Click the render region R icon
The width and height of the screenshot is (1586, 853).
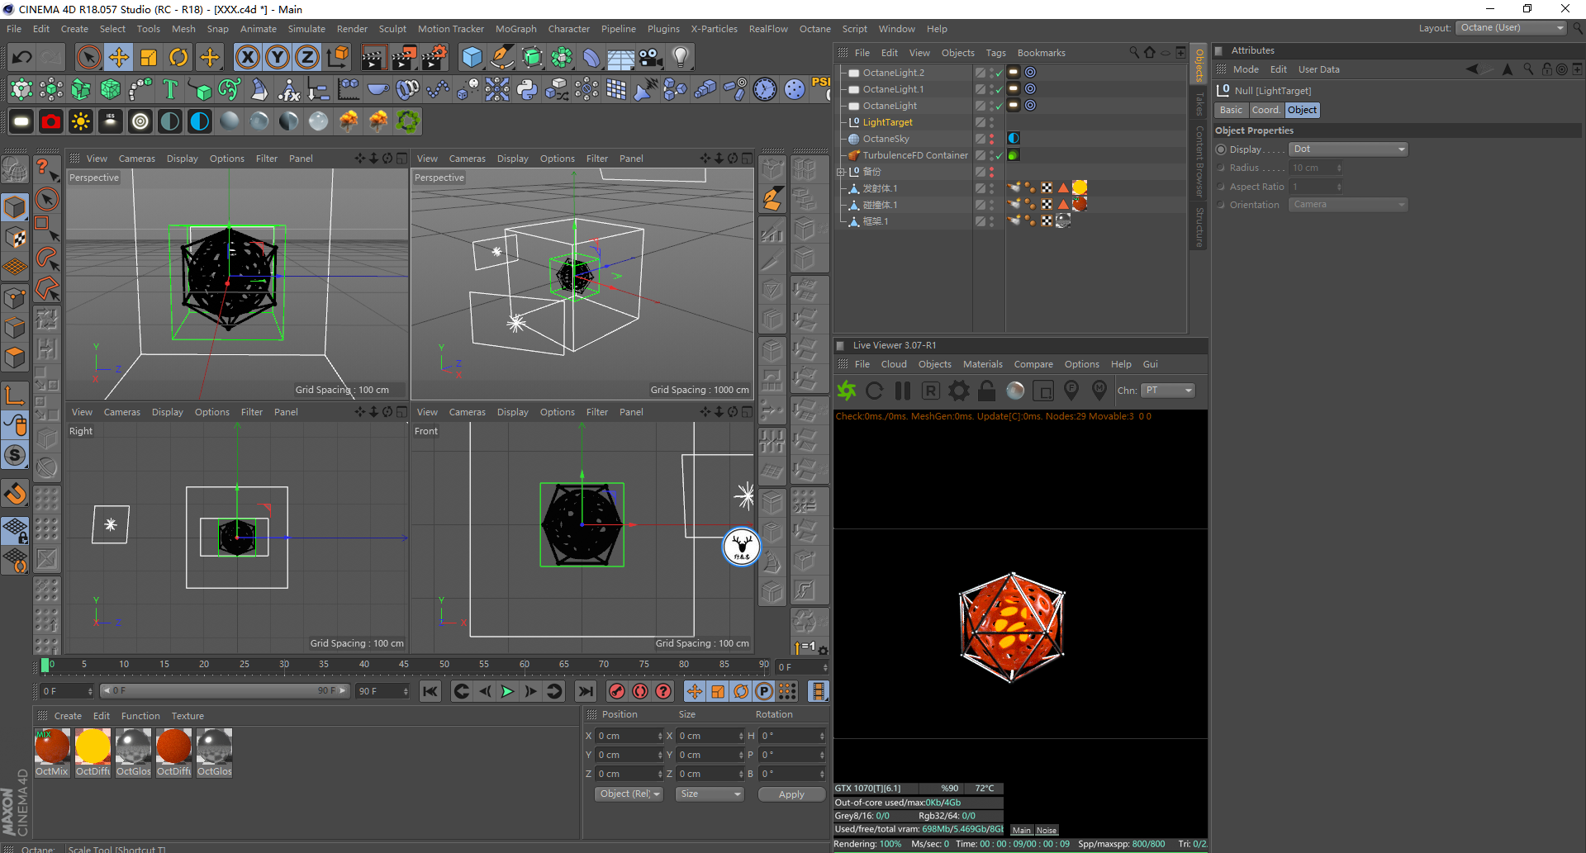coord(931,391)
